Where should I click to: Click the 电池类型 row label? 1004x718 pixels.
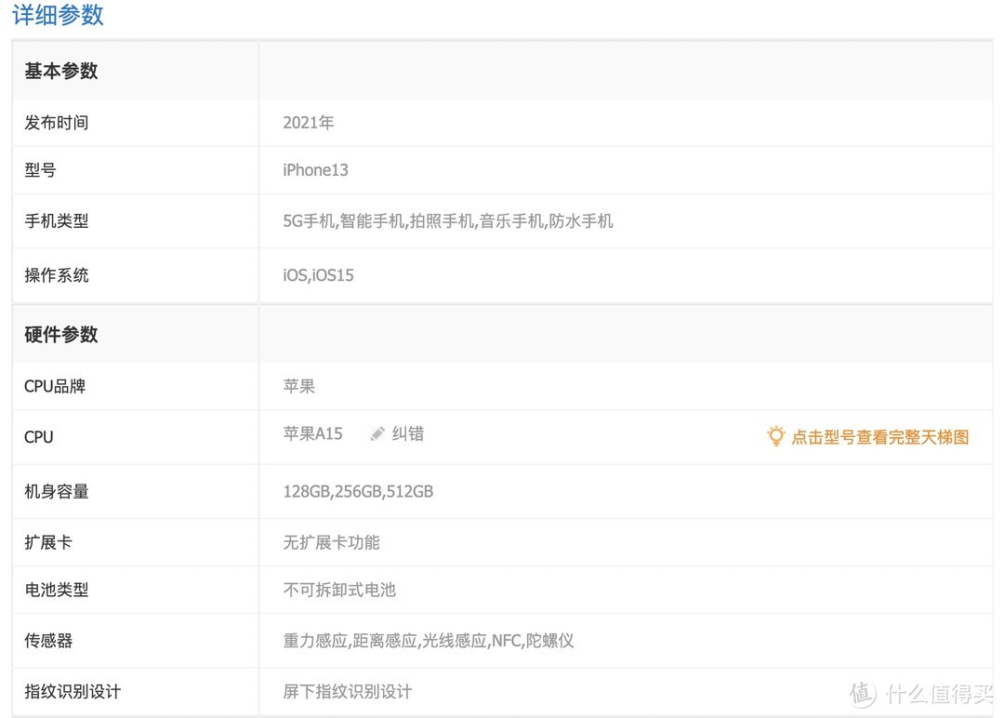(x=57, y=590)
